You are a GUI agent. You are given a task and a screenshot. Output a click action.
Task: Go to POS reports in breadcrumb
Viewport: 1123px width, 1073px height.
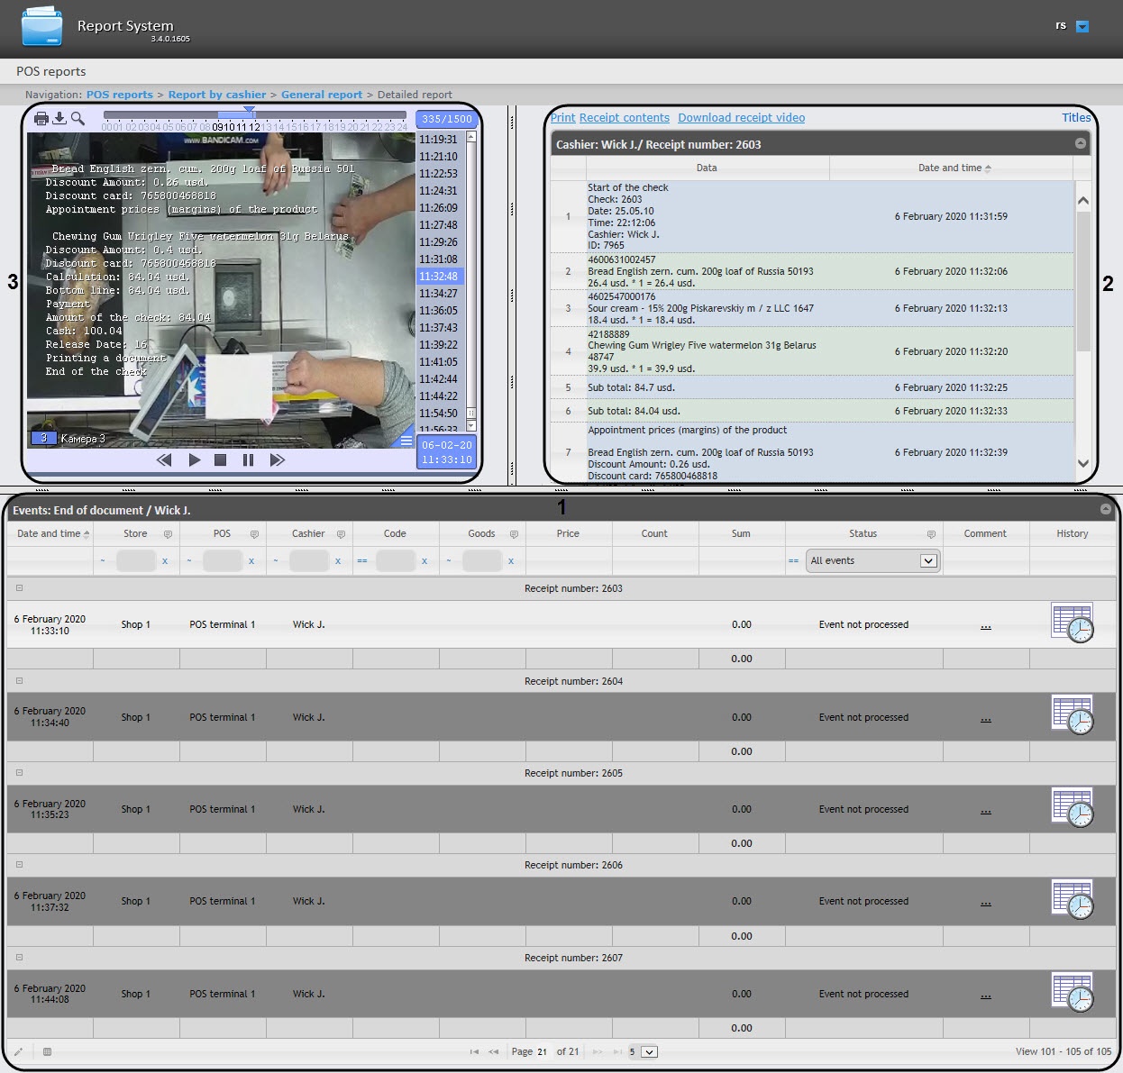click(x=119, y=95)
